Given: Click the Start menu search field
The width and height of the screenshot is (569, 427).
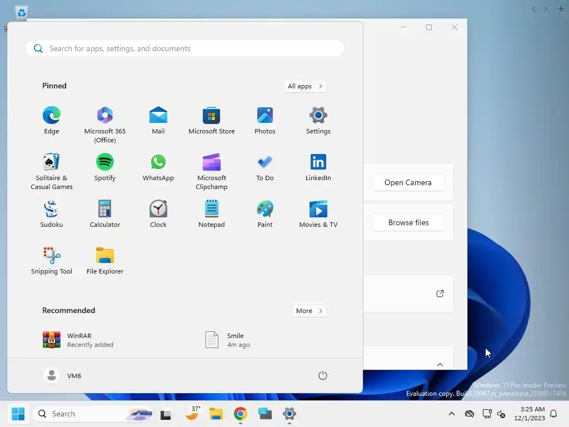Looking at the screenshot, I should click(x=185, y=48).
